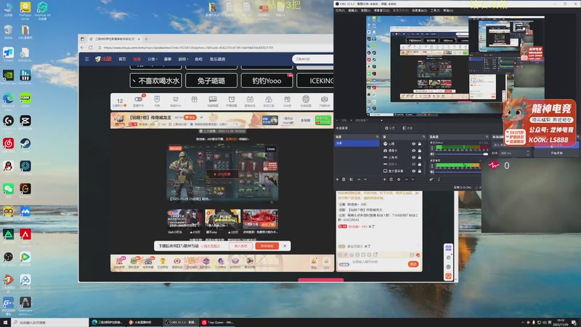Click the Windows taskbar search box
Image resolution: width=581 pixels, height=327 pixels.
[50, 323]
